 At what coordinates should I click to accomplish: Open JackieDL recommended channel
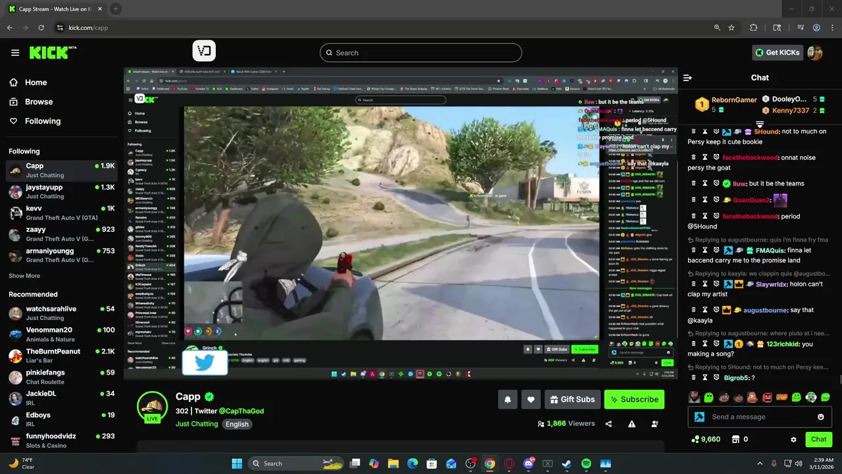click(x=62, y=398)
